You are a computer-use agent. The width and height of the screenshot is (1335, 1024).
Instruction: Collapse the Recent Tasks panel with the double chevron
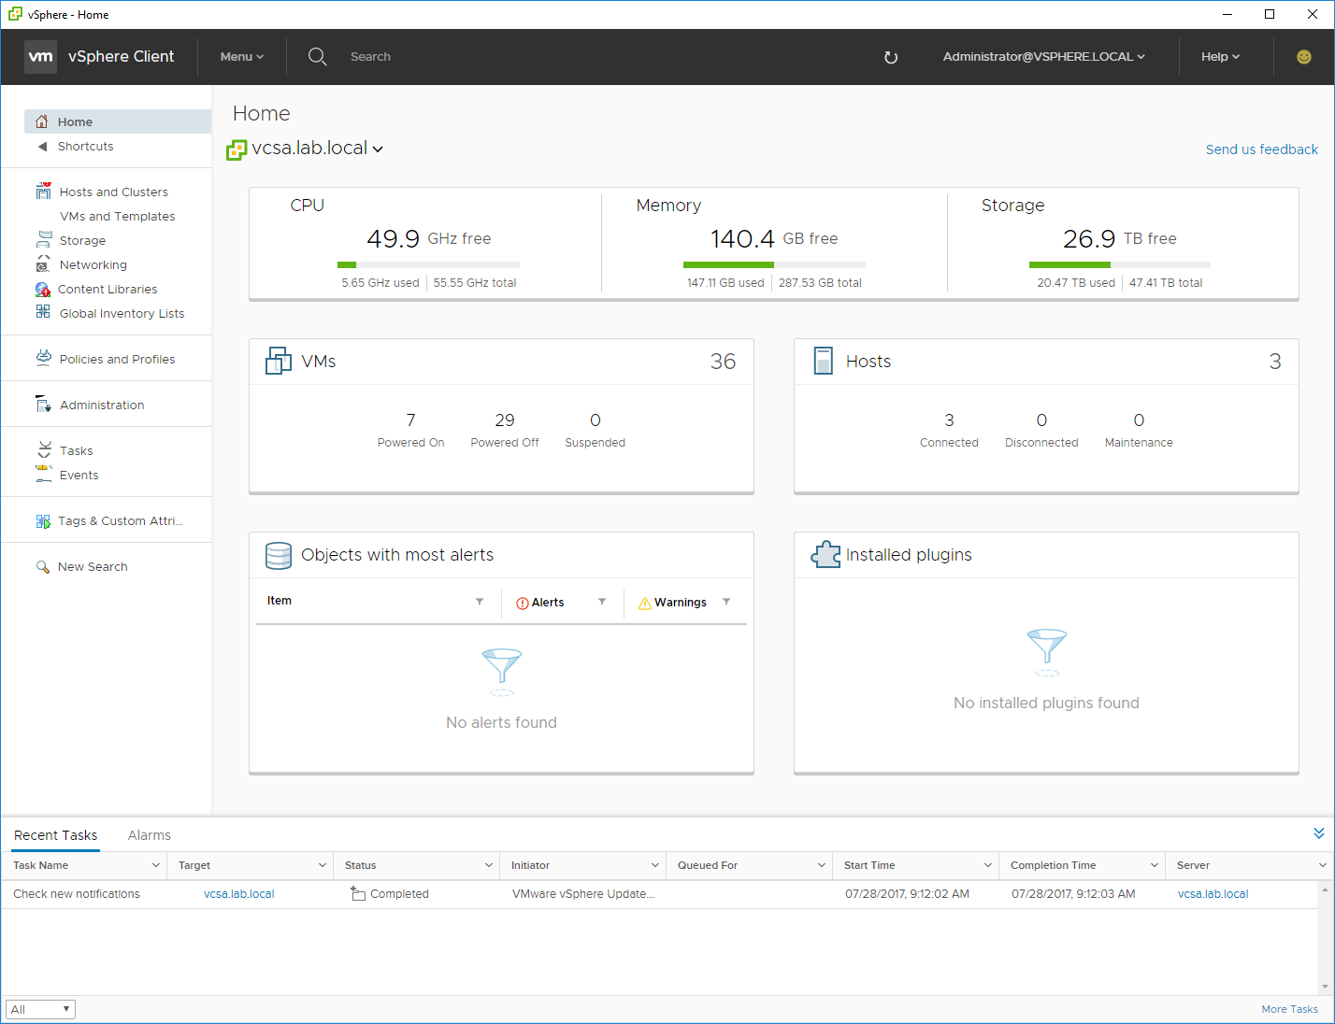point(1318,833)
